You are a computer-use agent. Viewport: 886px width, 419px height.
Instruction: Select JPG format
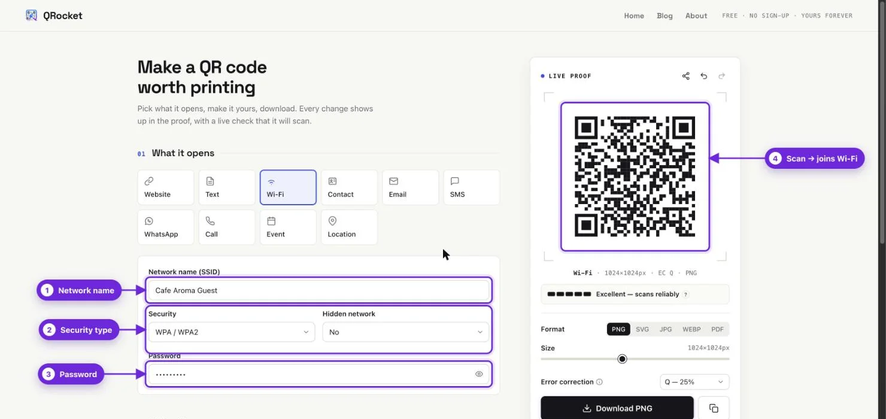coord(666,329)
